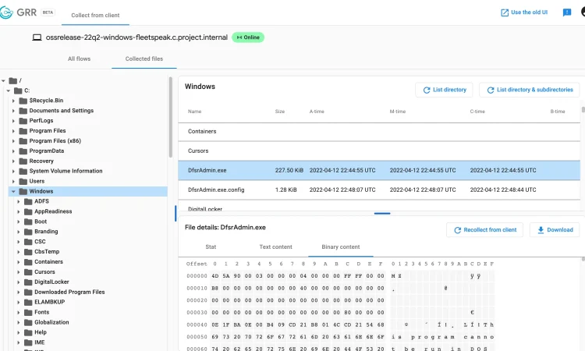The image size is (585, 351).
Task: Expand the Documents and Settings arrow
Action: point(13,111)
